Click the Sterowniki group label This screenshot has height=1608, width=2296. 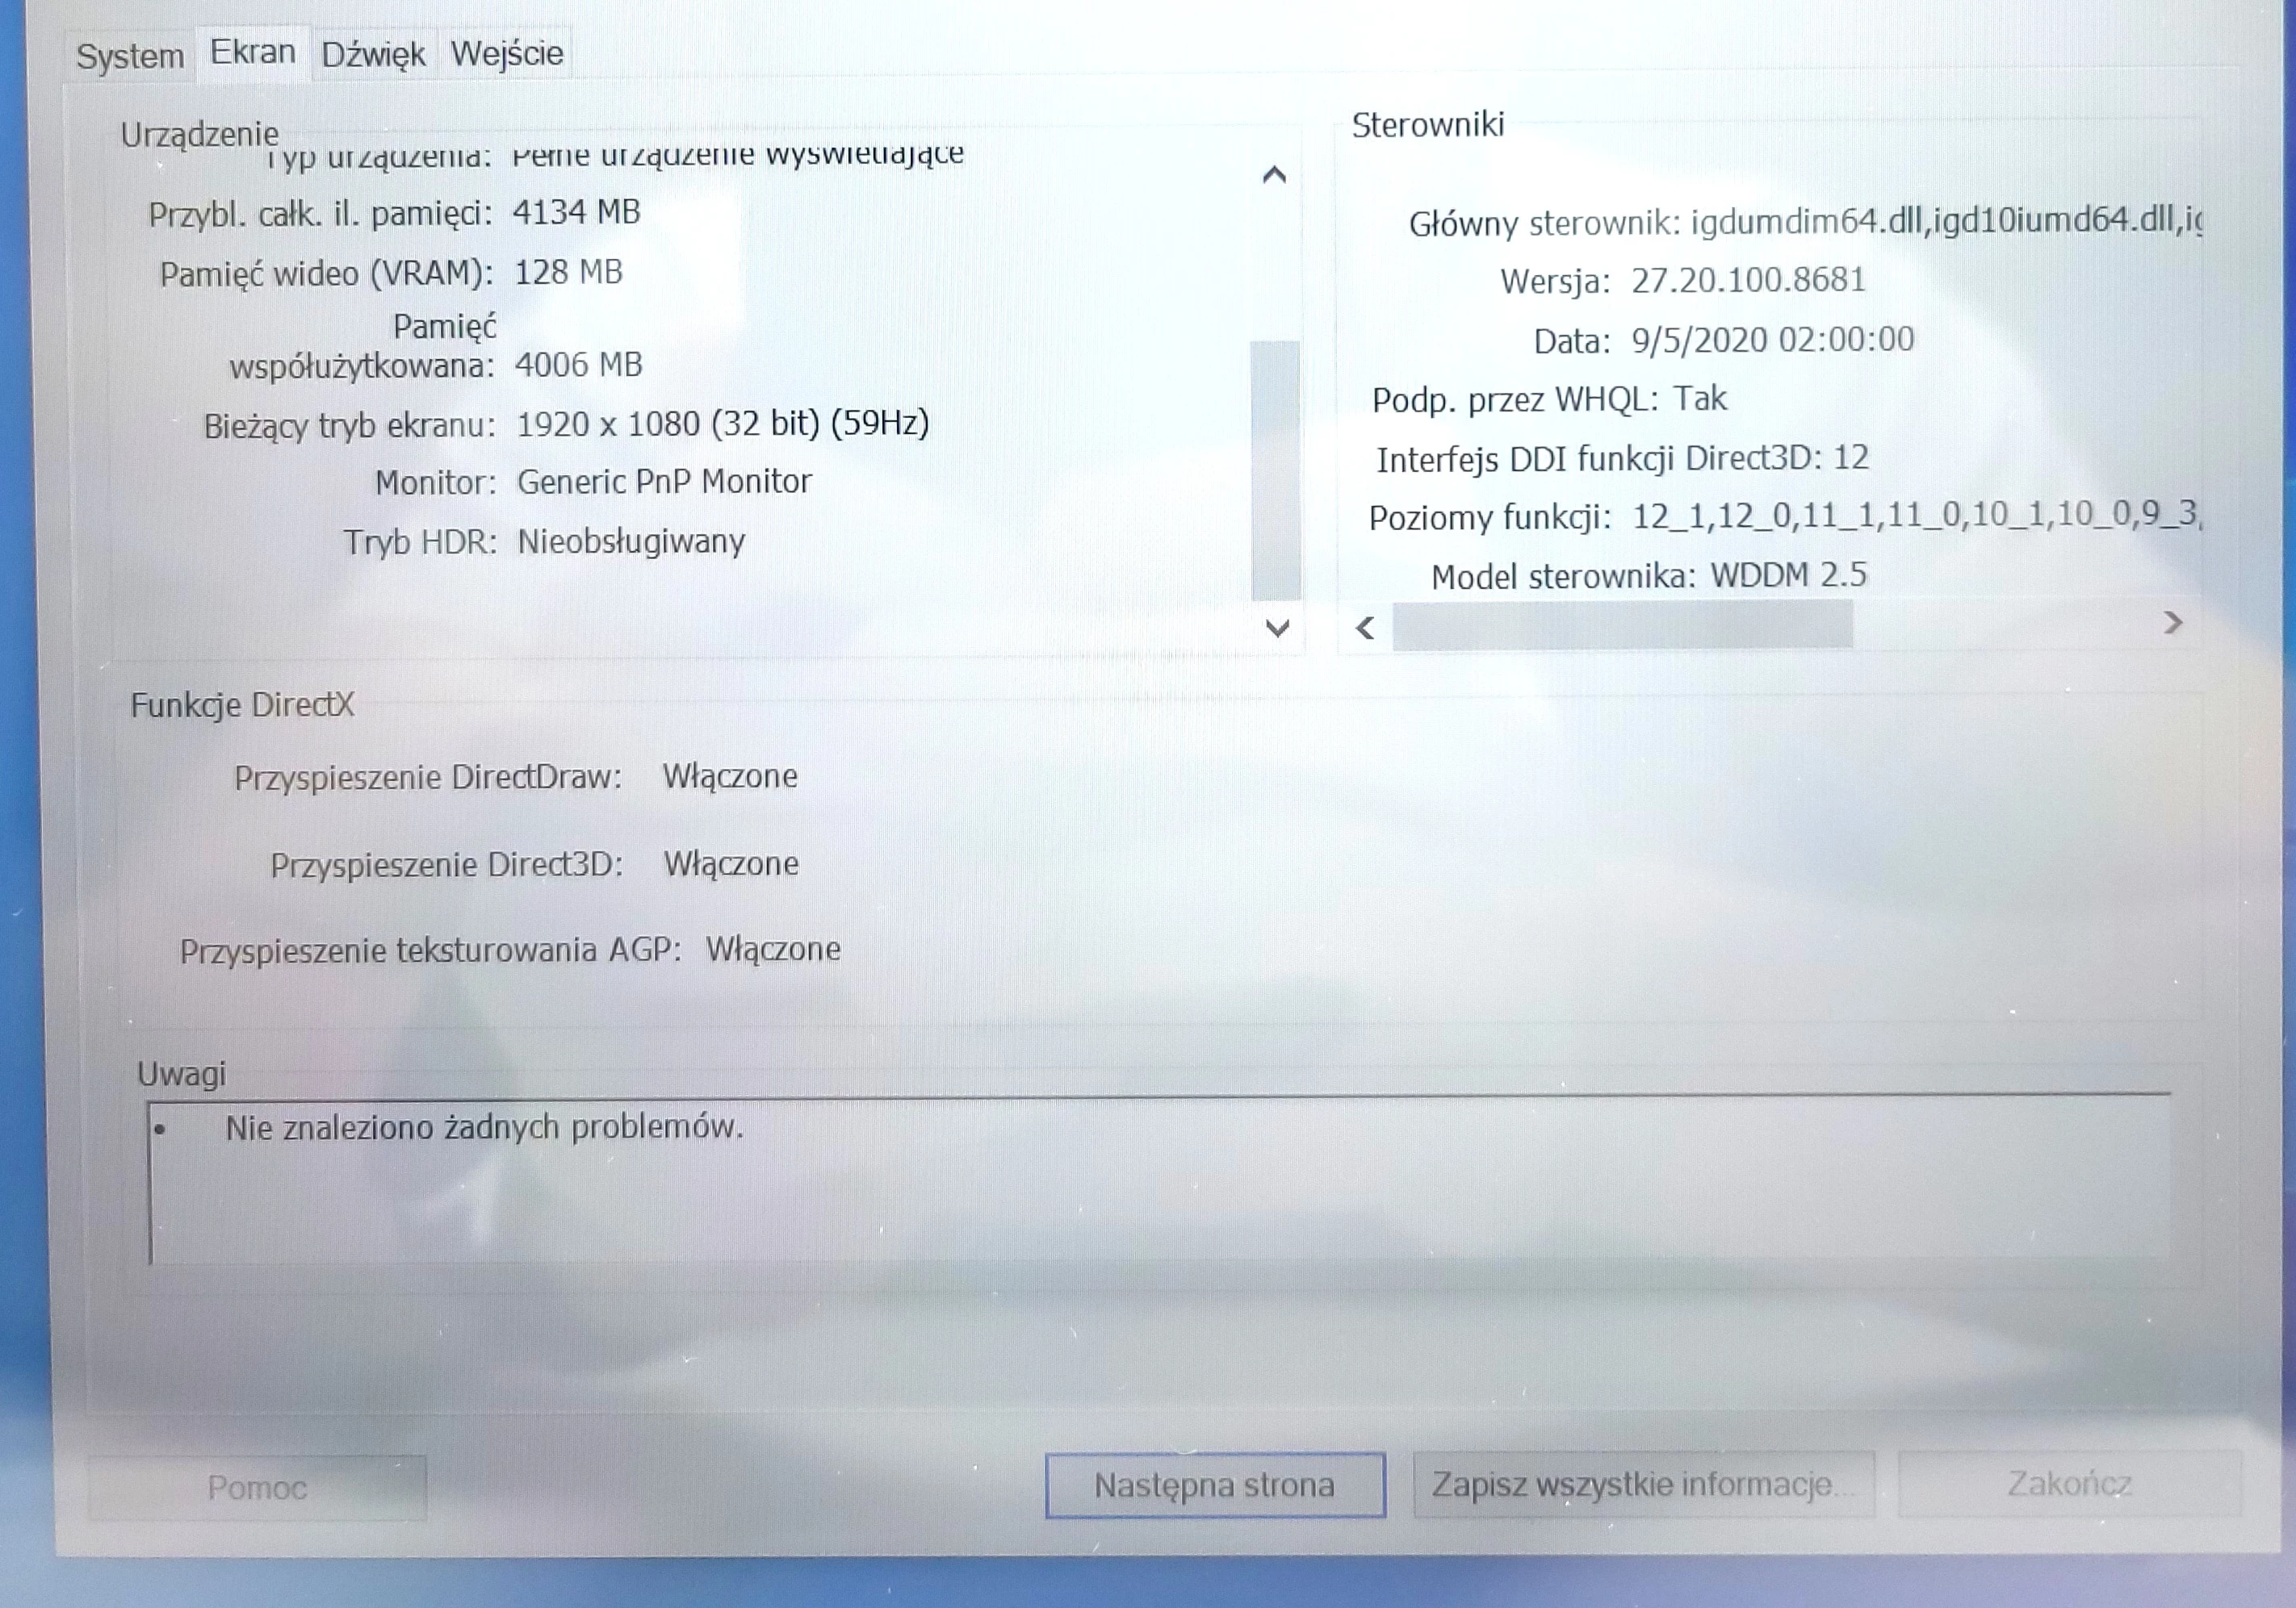point(1428,125)
